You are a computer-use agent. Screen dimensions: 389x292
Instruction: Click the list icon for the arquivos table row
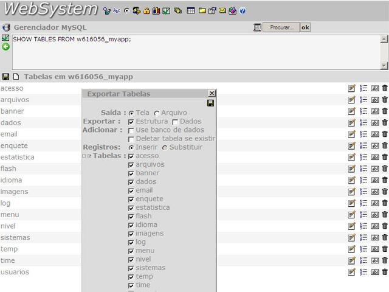tap(363, 100)
